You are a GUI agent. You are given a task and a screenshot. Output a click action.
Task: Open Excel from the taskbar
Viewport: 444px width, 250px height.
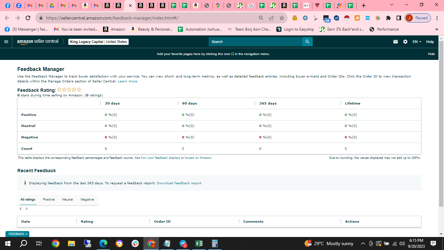click(x=199, y=243)
